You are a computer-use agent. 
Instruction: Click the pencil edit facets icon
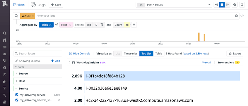[17, 61]
